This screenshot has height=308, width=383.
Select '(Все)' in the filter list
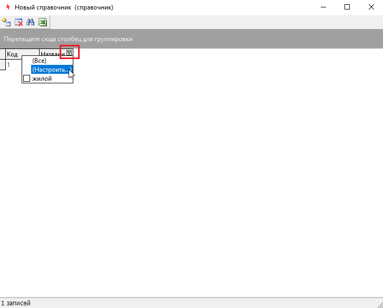pos(39,61)
